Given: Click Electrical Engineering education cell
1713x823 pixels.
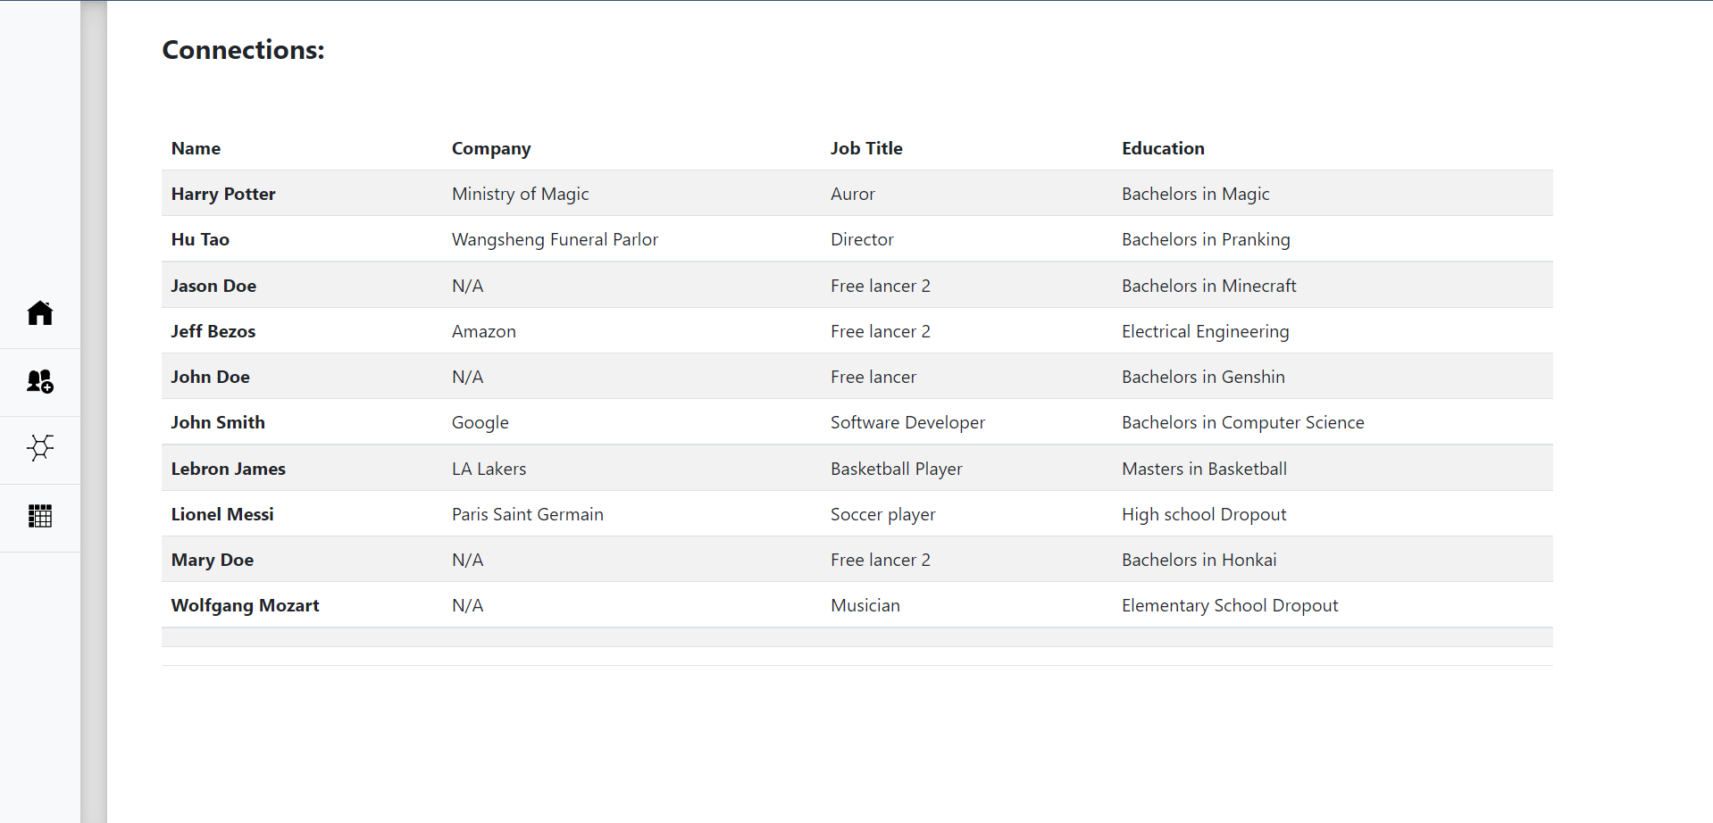Looking at the screenshot, I should point(1206,331).
